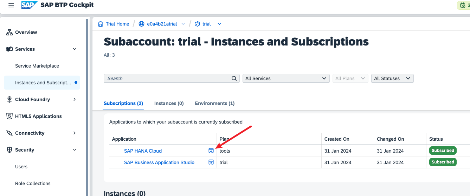Screen dimensions: 470x196
Task: Switch to the Instances (0) tab
Action: (x=169, y=103)
